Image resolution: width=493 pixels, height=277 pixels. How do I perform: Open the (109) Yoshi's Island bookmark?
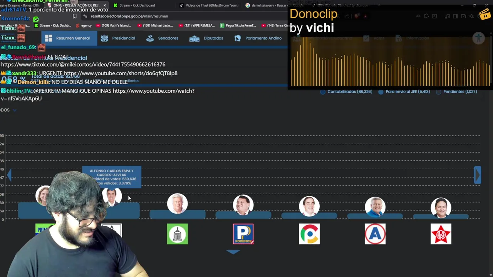click(113, 25)
